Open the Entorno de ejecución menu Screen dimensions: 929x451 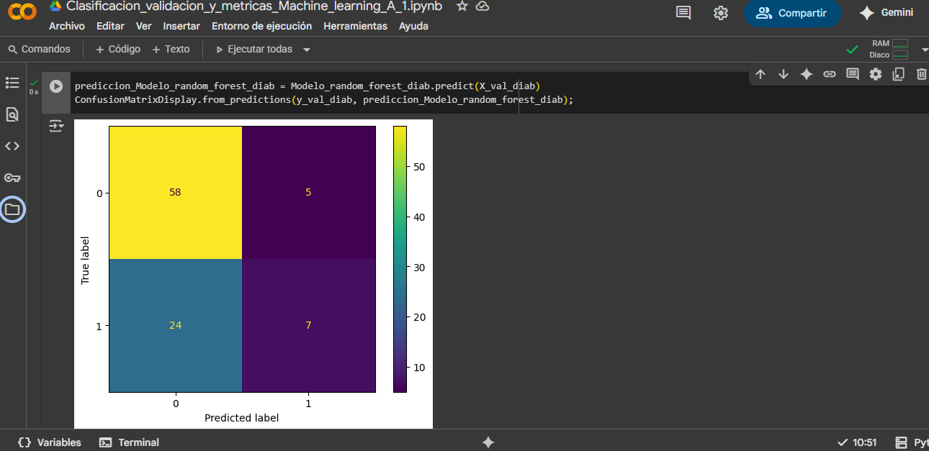pos(262,26)
